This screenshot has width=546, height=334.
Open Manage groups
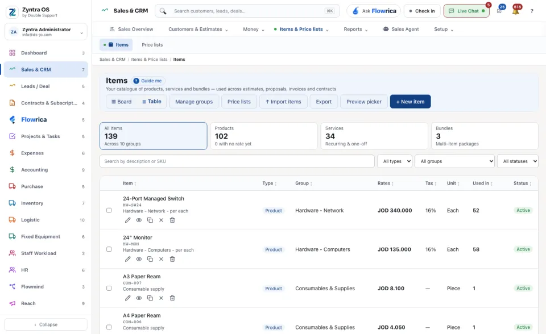(x=194, y=102)
